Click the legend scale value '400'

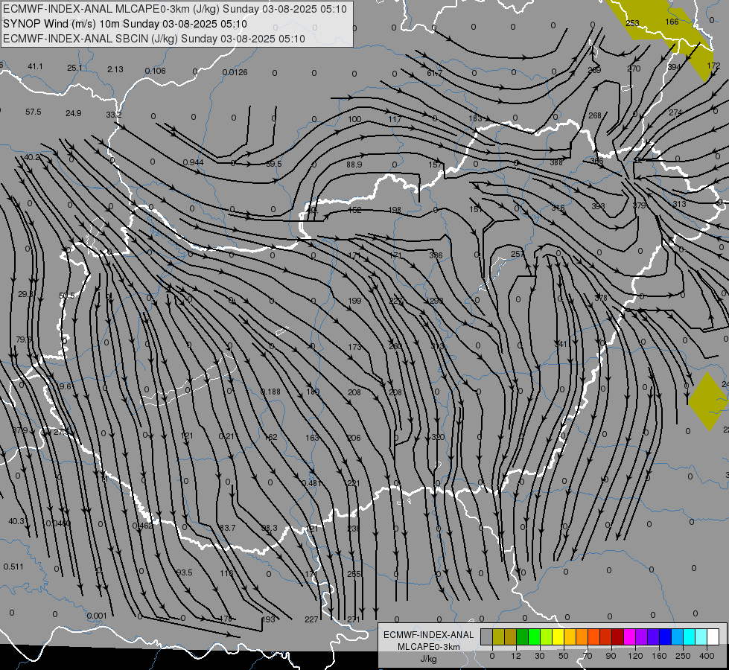pyautogui.click(x=707, y=656)
